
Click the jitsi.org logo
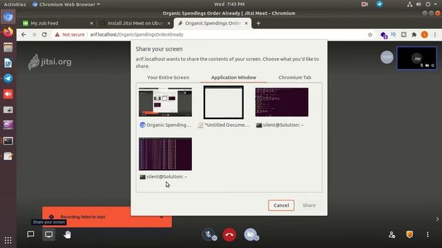click(x=50, y=61)
